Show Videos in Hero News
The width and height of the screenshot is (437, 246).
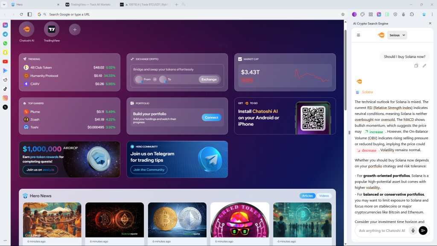click(x=324, y=196)
